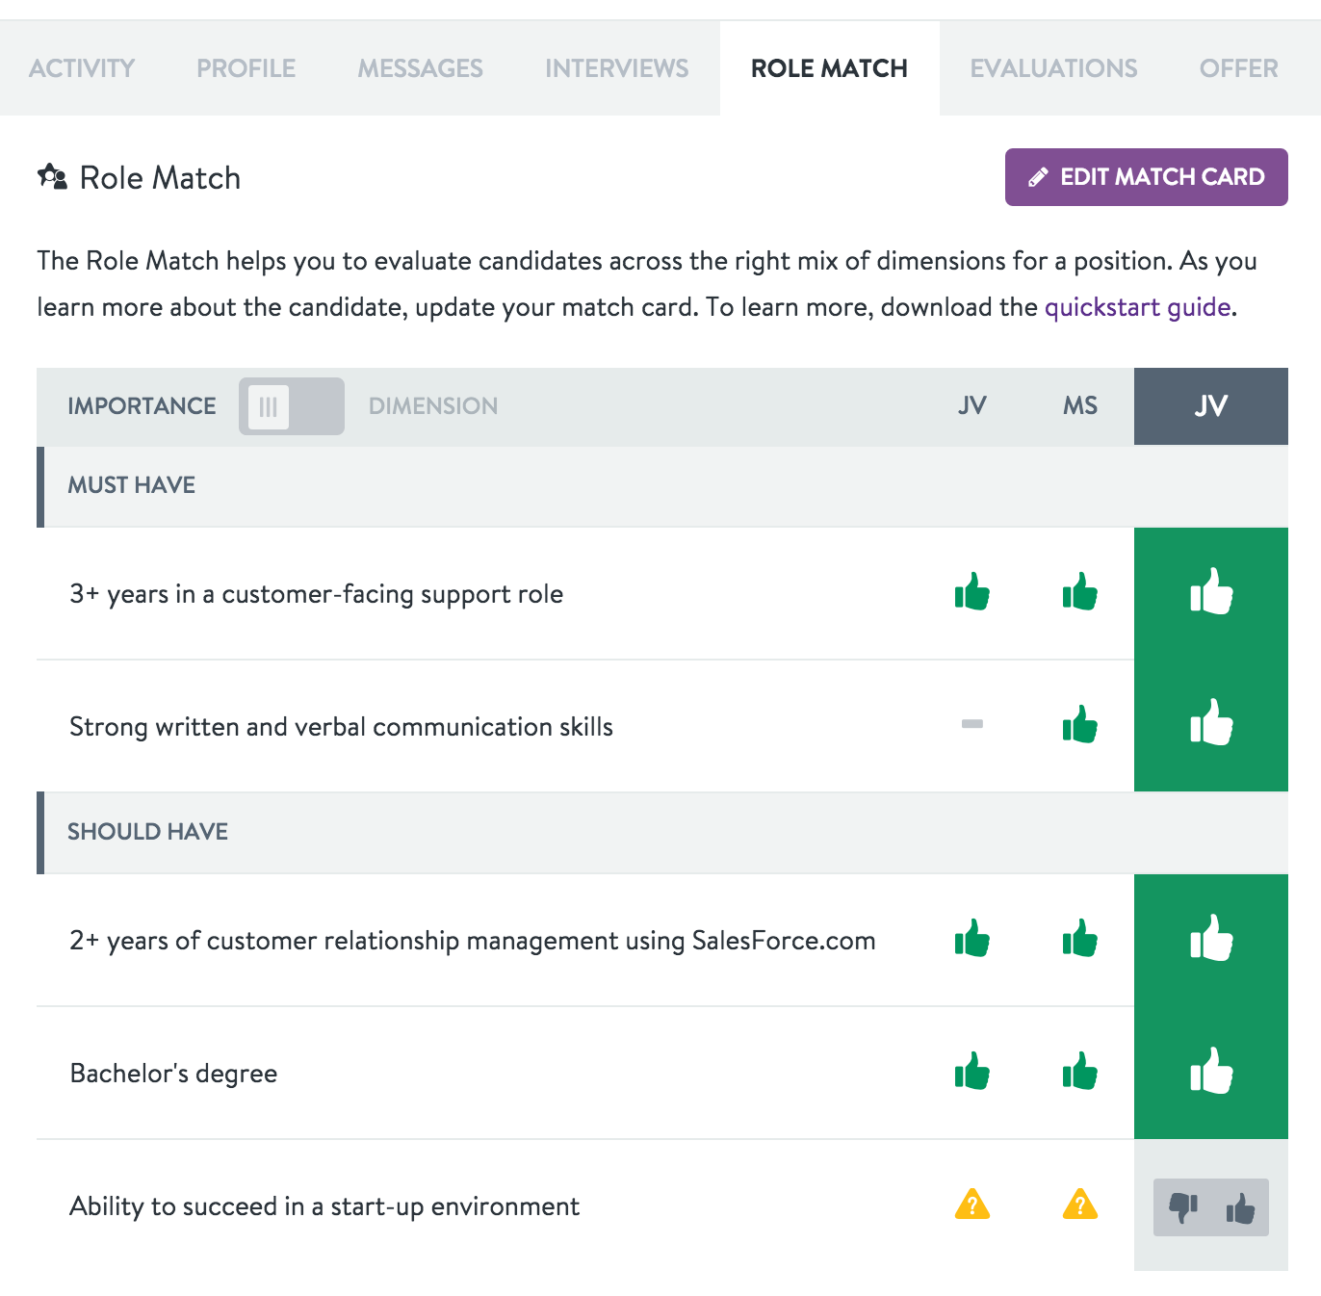Go to the Offer tab

click(1238, 68)
